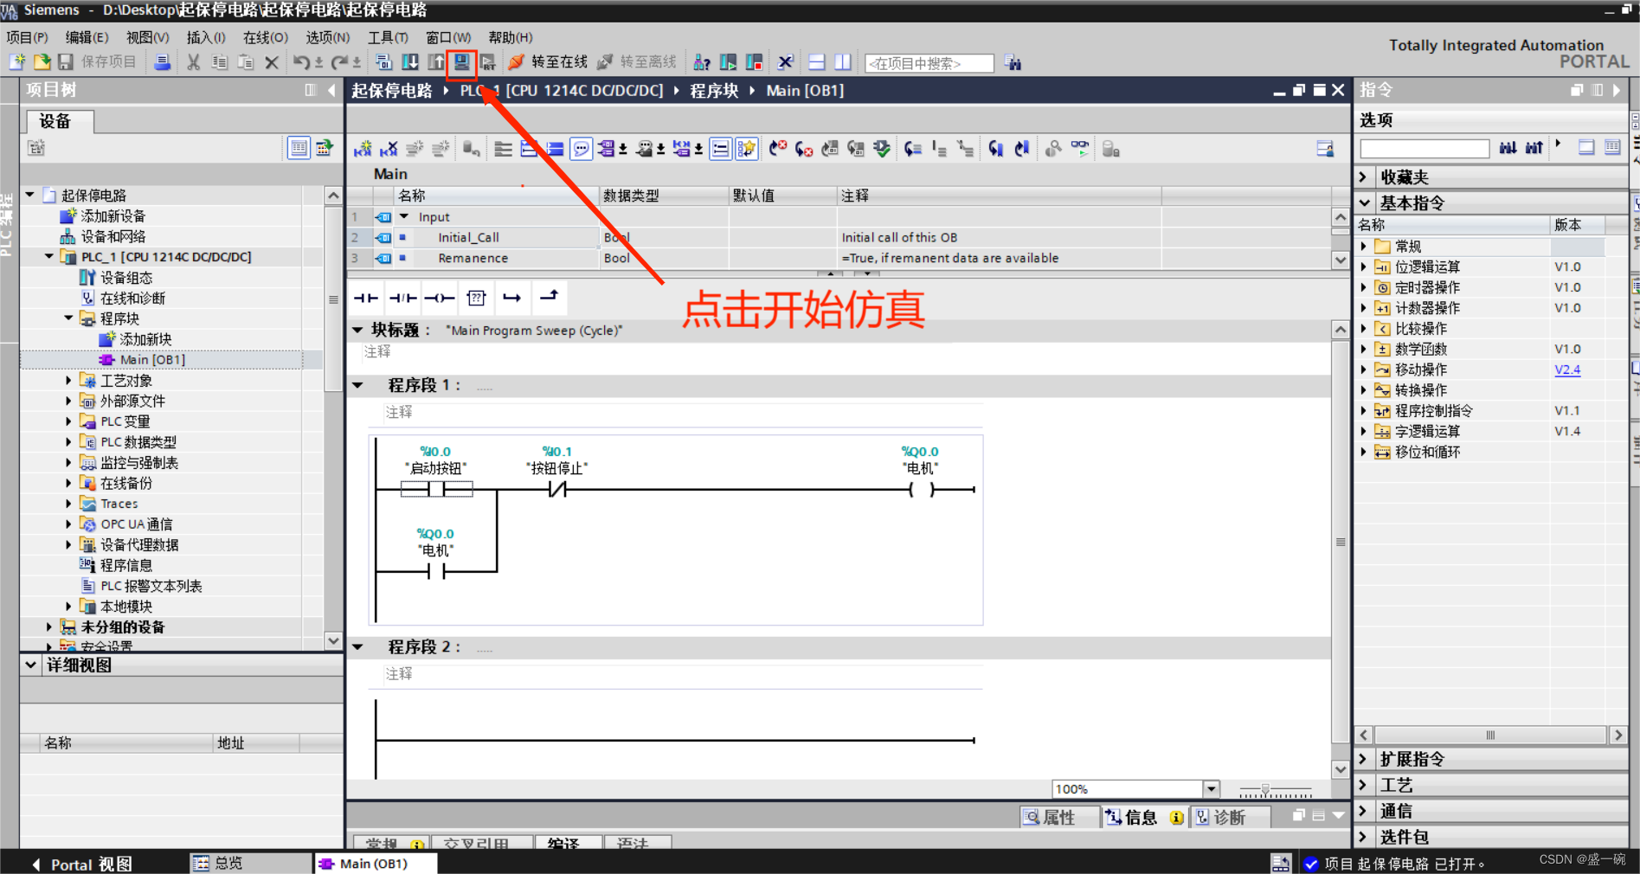Insert an output coil from favorites bar
The width and height of the screenshot is (1640, 874).
[439, 298]
